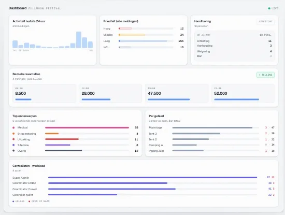Image resolution: width=285 pixels, height=215 pixels.
Task: Click the Dashboard title
Action: pyautogui.click(x=18, y=8)
